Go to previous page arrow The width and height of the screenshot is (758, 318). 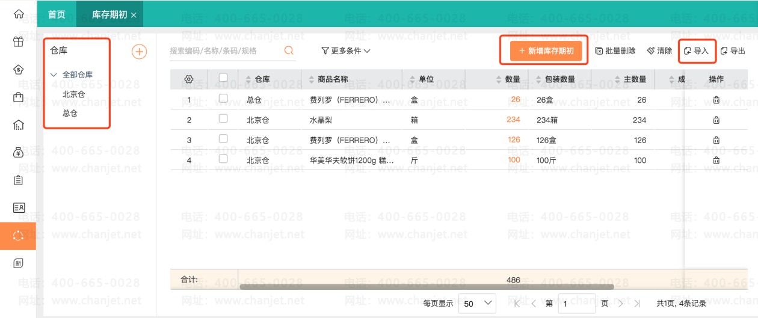click(533, 304)
